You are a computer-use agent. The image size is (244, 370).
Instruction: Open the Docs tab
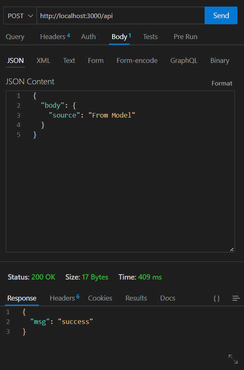(168, 298)
